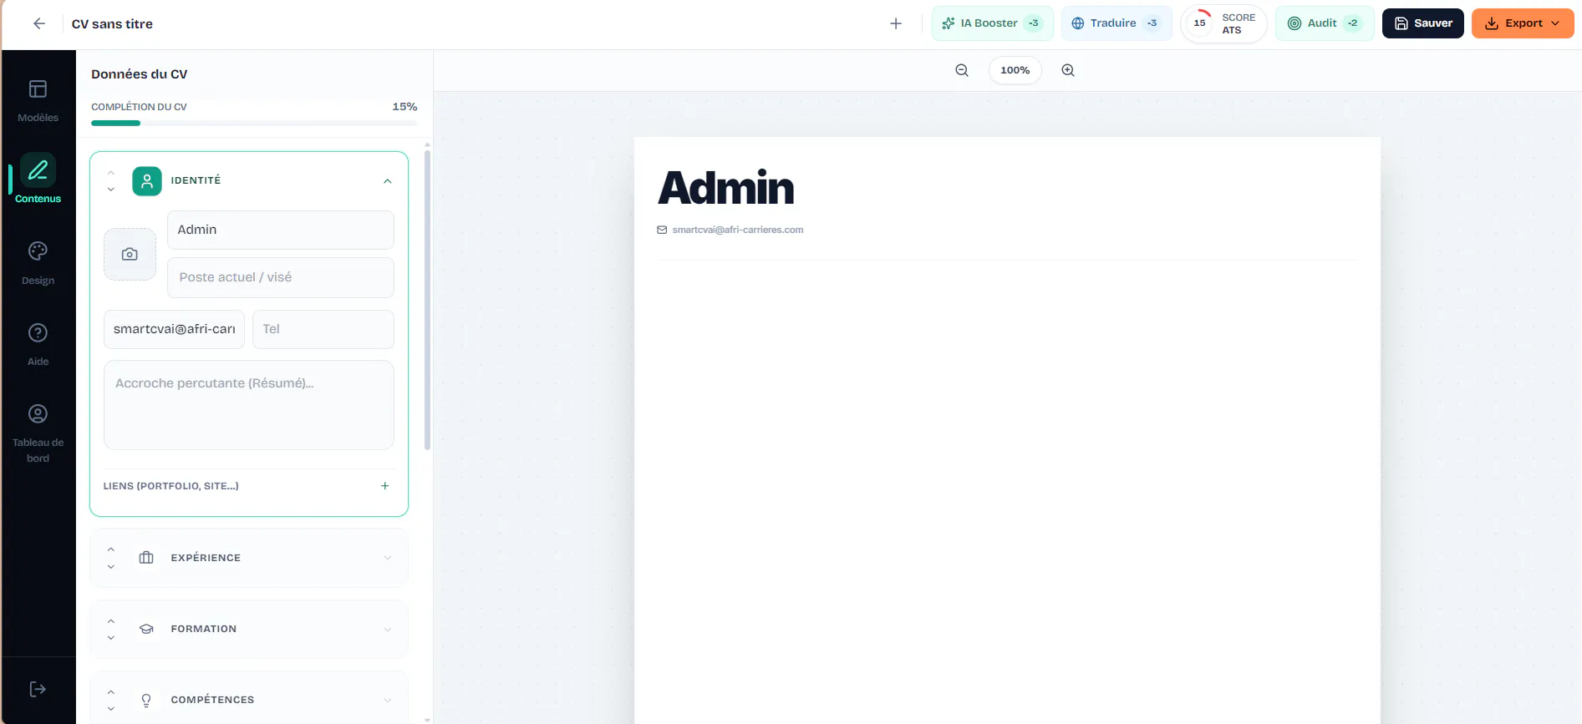Move Formation section down
This screenshot has height=724, width=1582.
click(111, 638)
